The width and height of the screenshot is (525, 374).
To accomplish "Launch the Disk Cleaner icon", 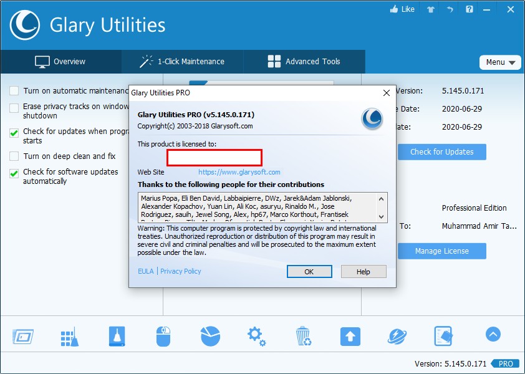I will pos(117,336).
